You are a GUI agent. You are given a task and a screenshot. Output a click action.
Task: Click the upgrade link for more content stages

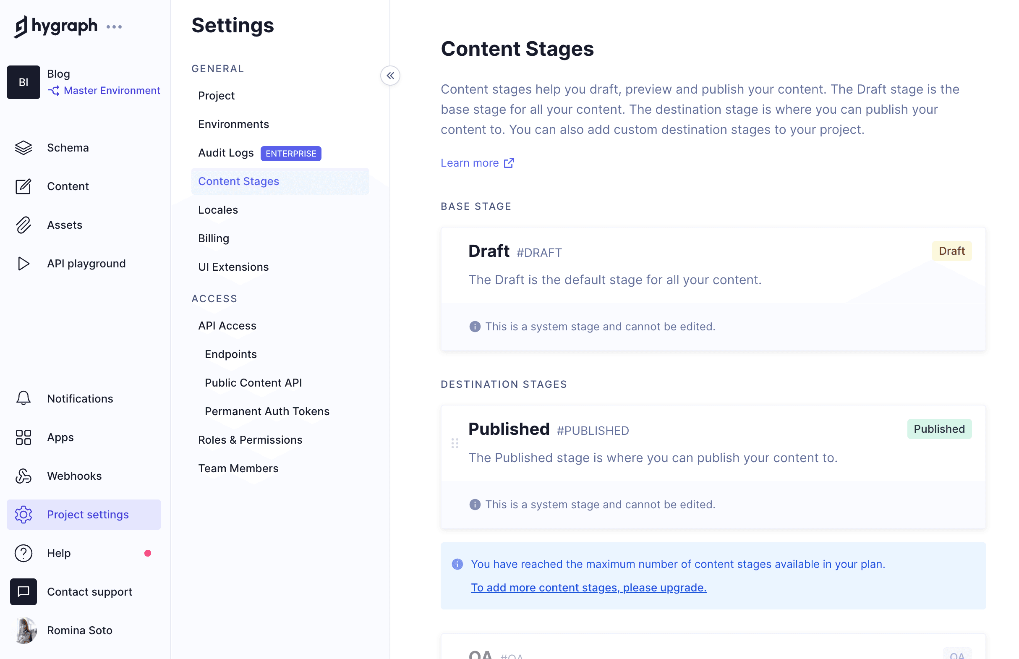[x=589, y=587]
